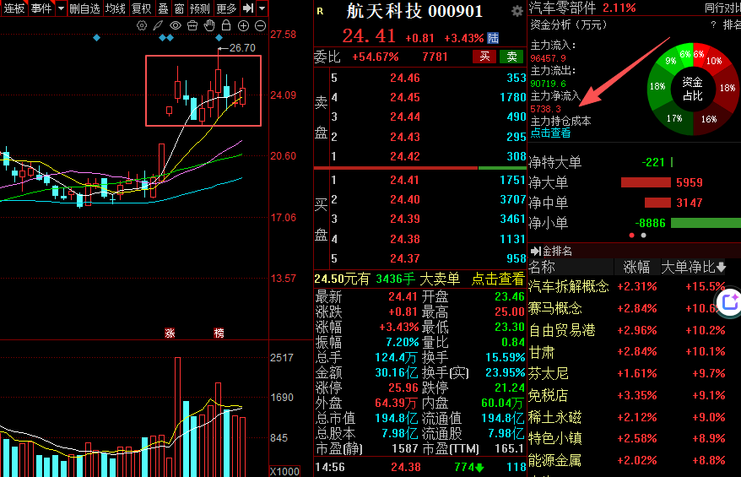Open the 连板 toolbar item

(14, 8)
